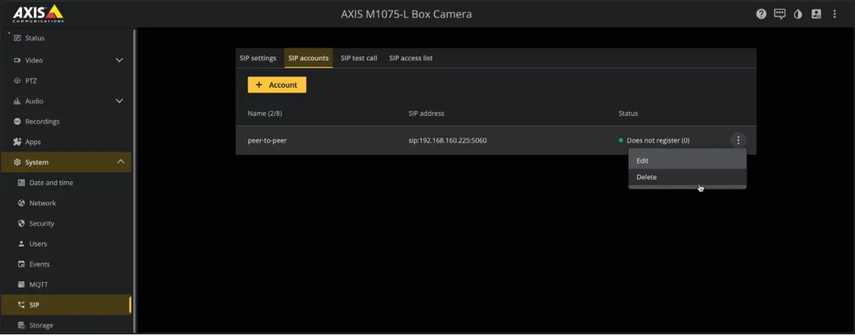
Task: Click the Video camera icon in sidebar
Action: point(18,60)
